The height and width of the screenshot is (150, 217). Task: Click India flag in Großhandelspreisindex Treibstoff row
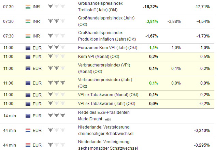(28, 6)
